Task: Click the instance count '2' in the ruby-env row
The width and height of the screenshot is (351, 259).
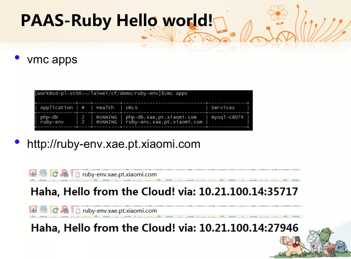Action: click(x=83, y=122)
